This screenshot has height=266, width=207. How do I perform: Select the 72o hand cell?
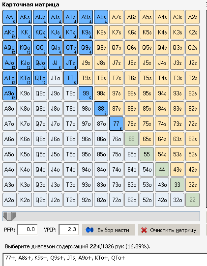pos(116,200)
